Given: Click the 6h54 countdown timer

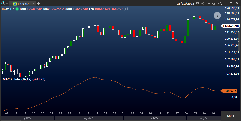Looking at the screenshot, I should tap(231, 116).
